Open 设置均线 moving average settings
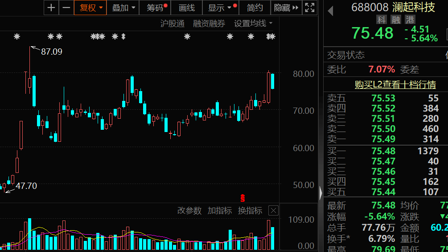Viewport: 448px width, 252px height. [x=253, y=24]
